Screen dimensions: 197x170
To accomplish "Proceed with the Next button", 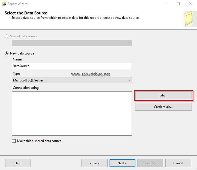I will [122, 163].
